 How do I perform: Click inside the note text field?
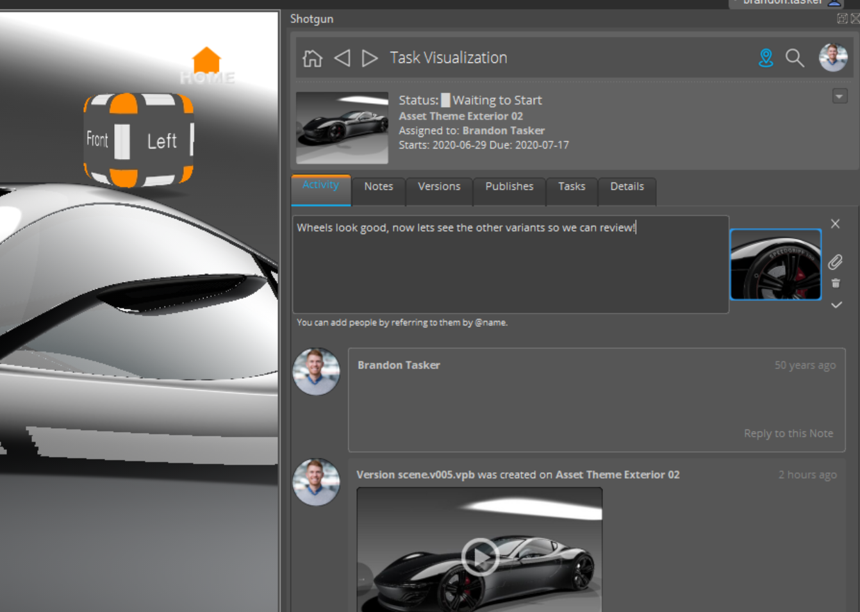tap(509, 263)
